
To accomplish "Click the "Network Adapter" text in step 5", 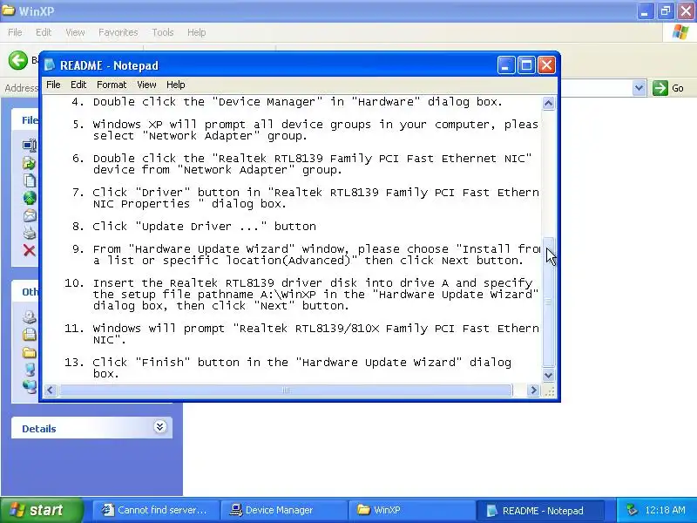I will (x=201, y=136).
